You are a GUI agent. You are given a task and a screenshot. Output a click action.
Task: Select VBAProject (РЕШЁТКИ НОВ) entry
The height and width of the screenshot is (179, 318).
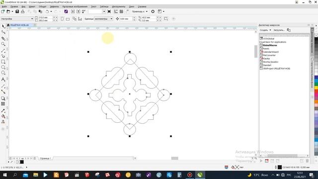(276, 69)
